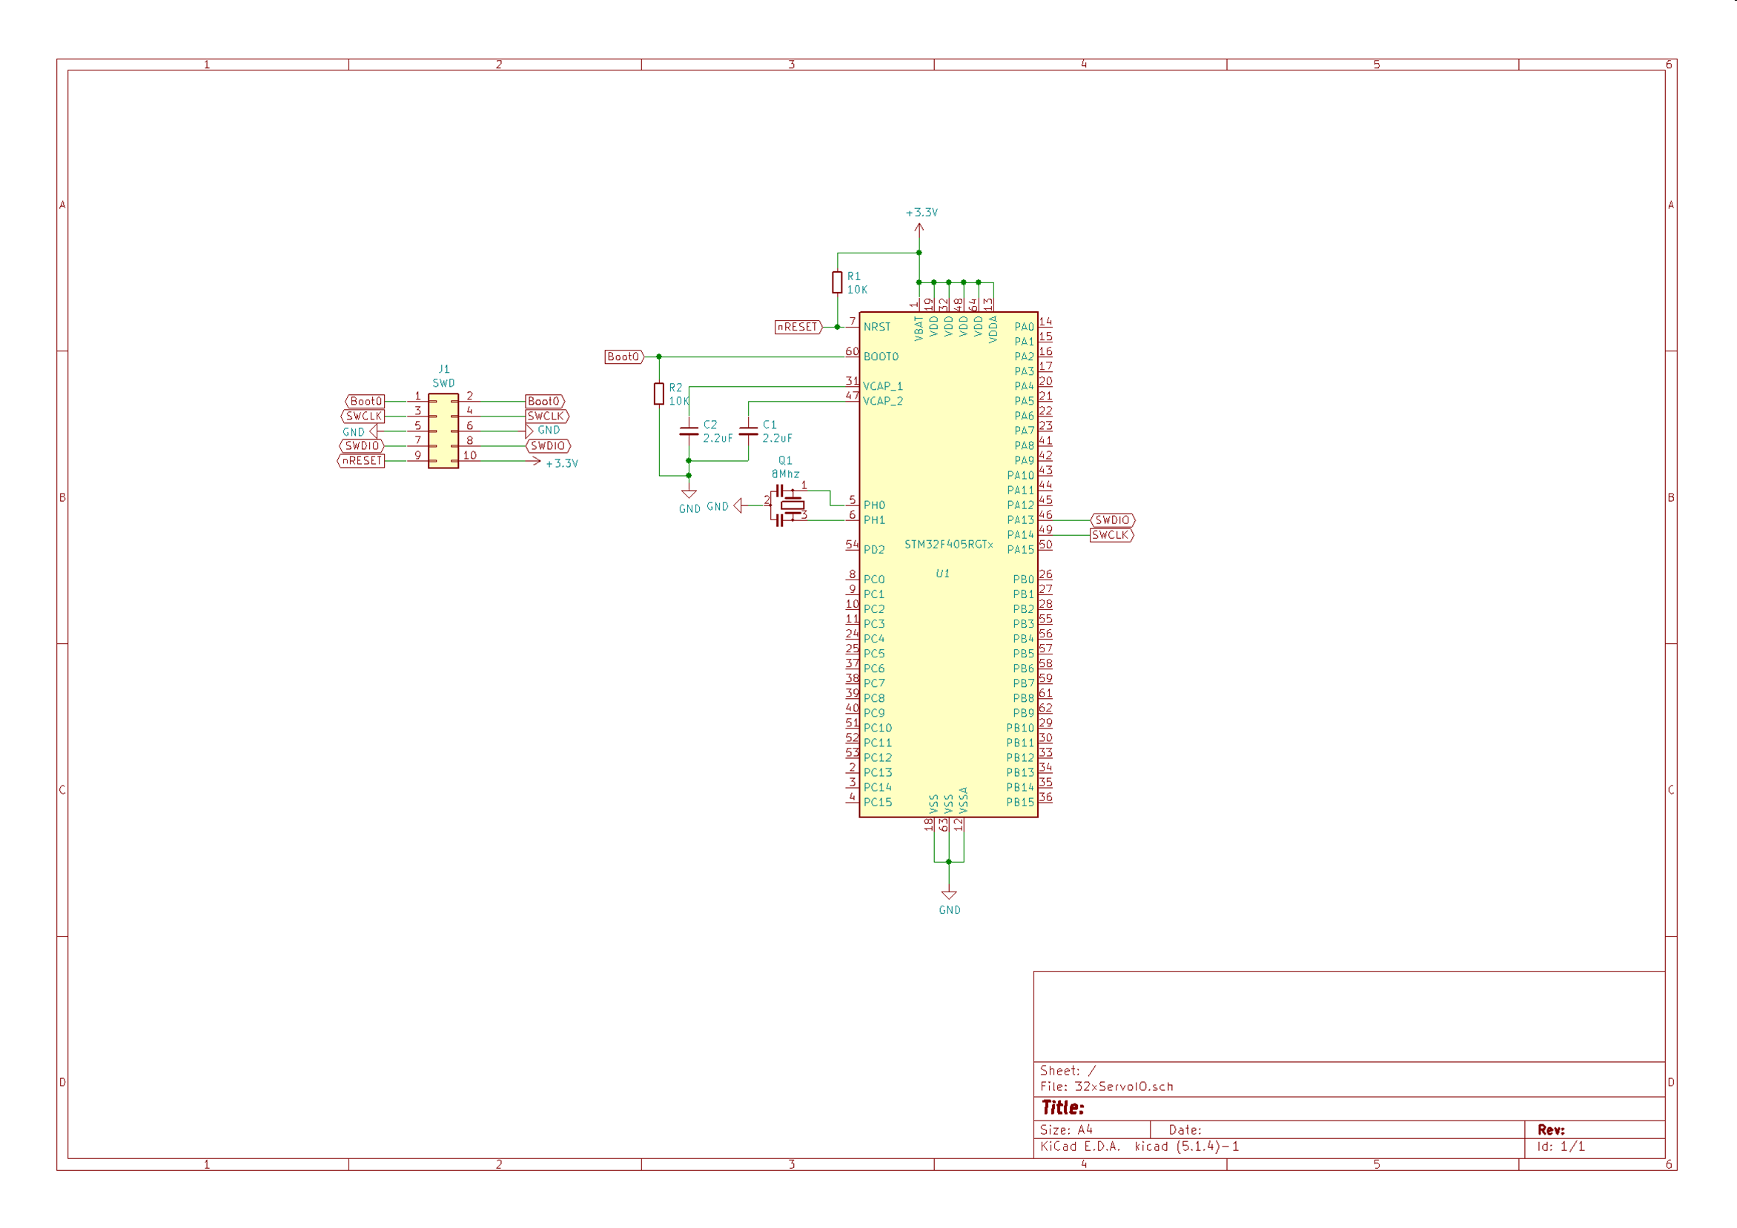Click the PD2 pin 54 on U1

852,548
